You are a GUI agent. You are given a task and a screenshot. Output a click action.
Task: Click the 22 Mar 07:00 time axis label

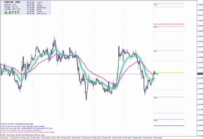tap(15, 138)
